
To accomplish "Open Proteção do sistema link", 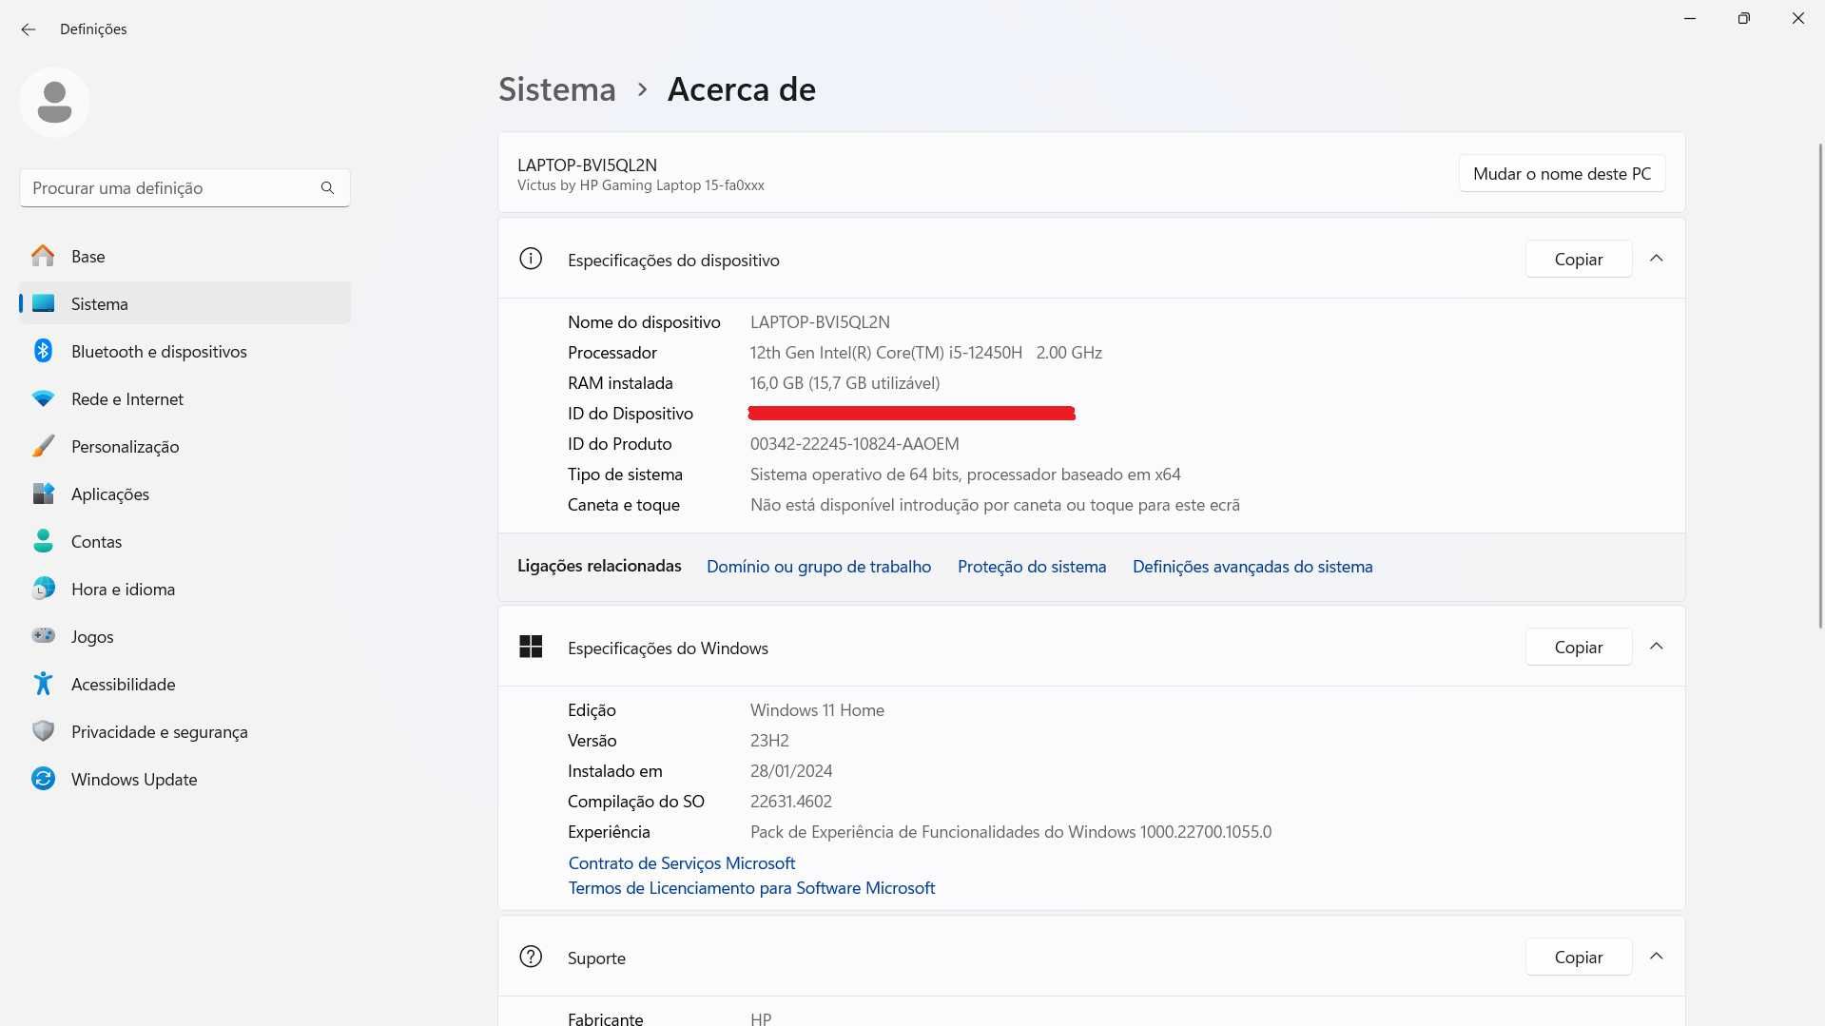I will coord(1032,566).
